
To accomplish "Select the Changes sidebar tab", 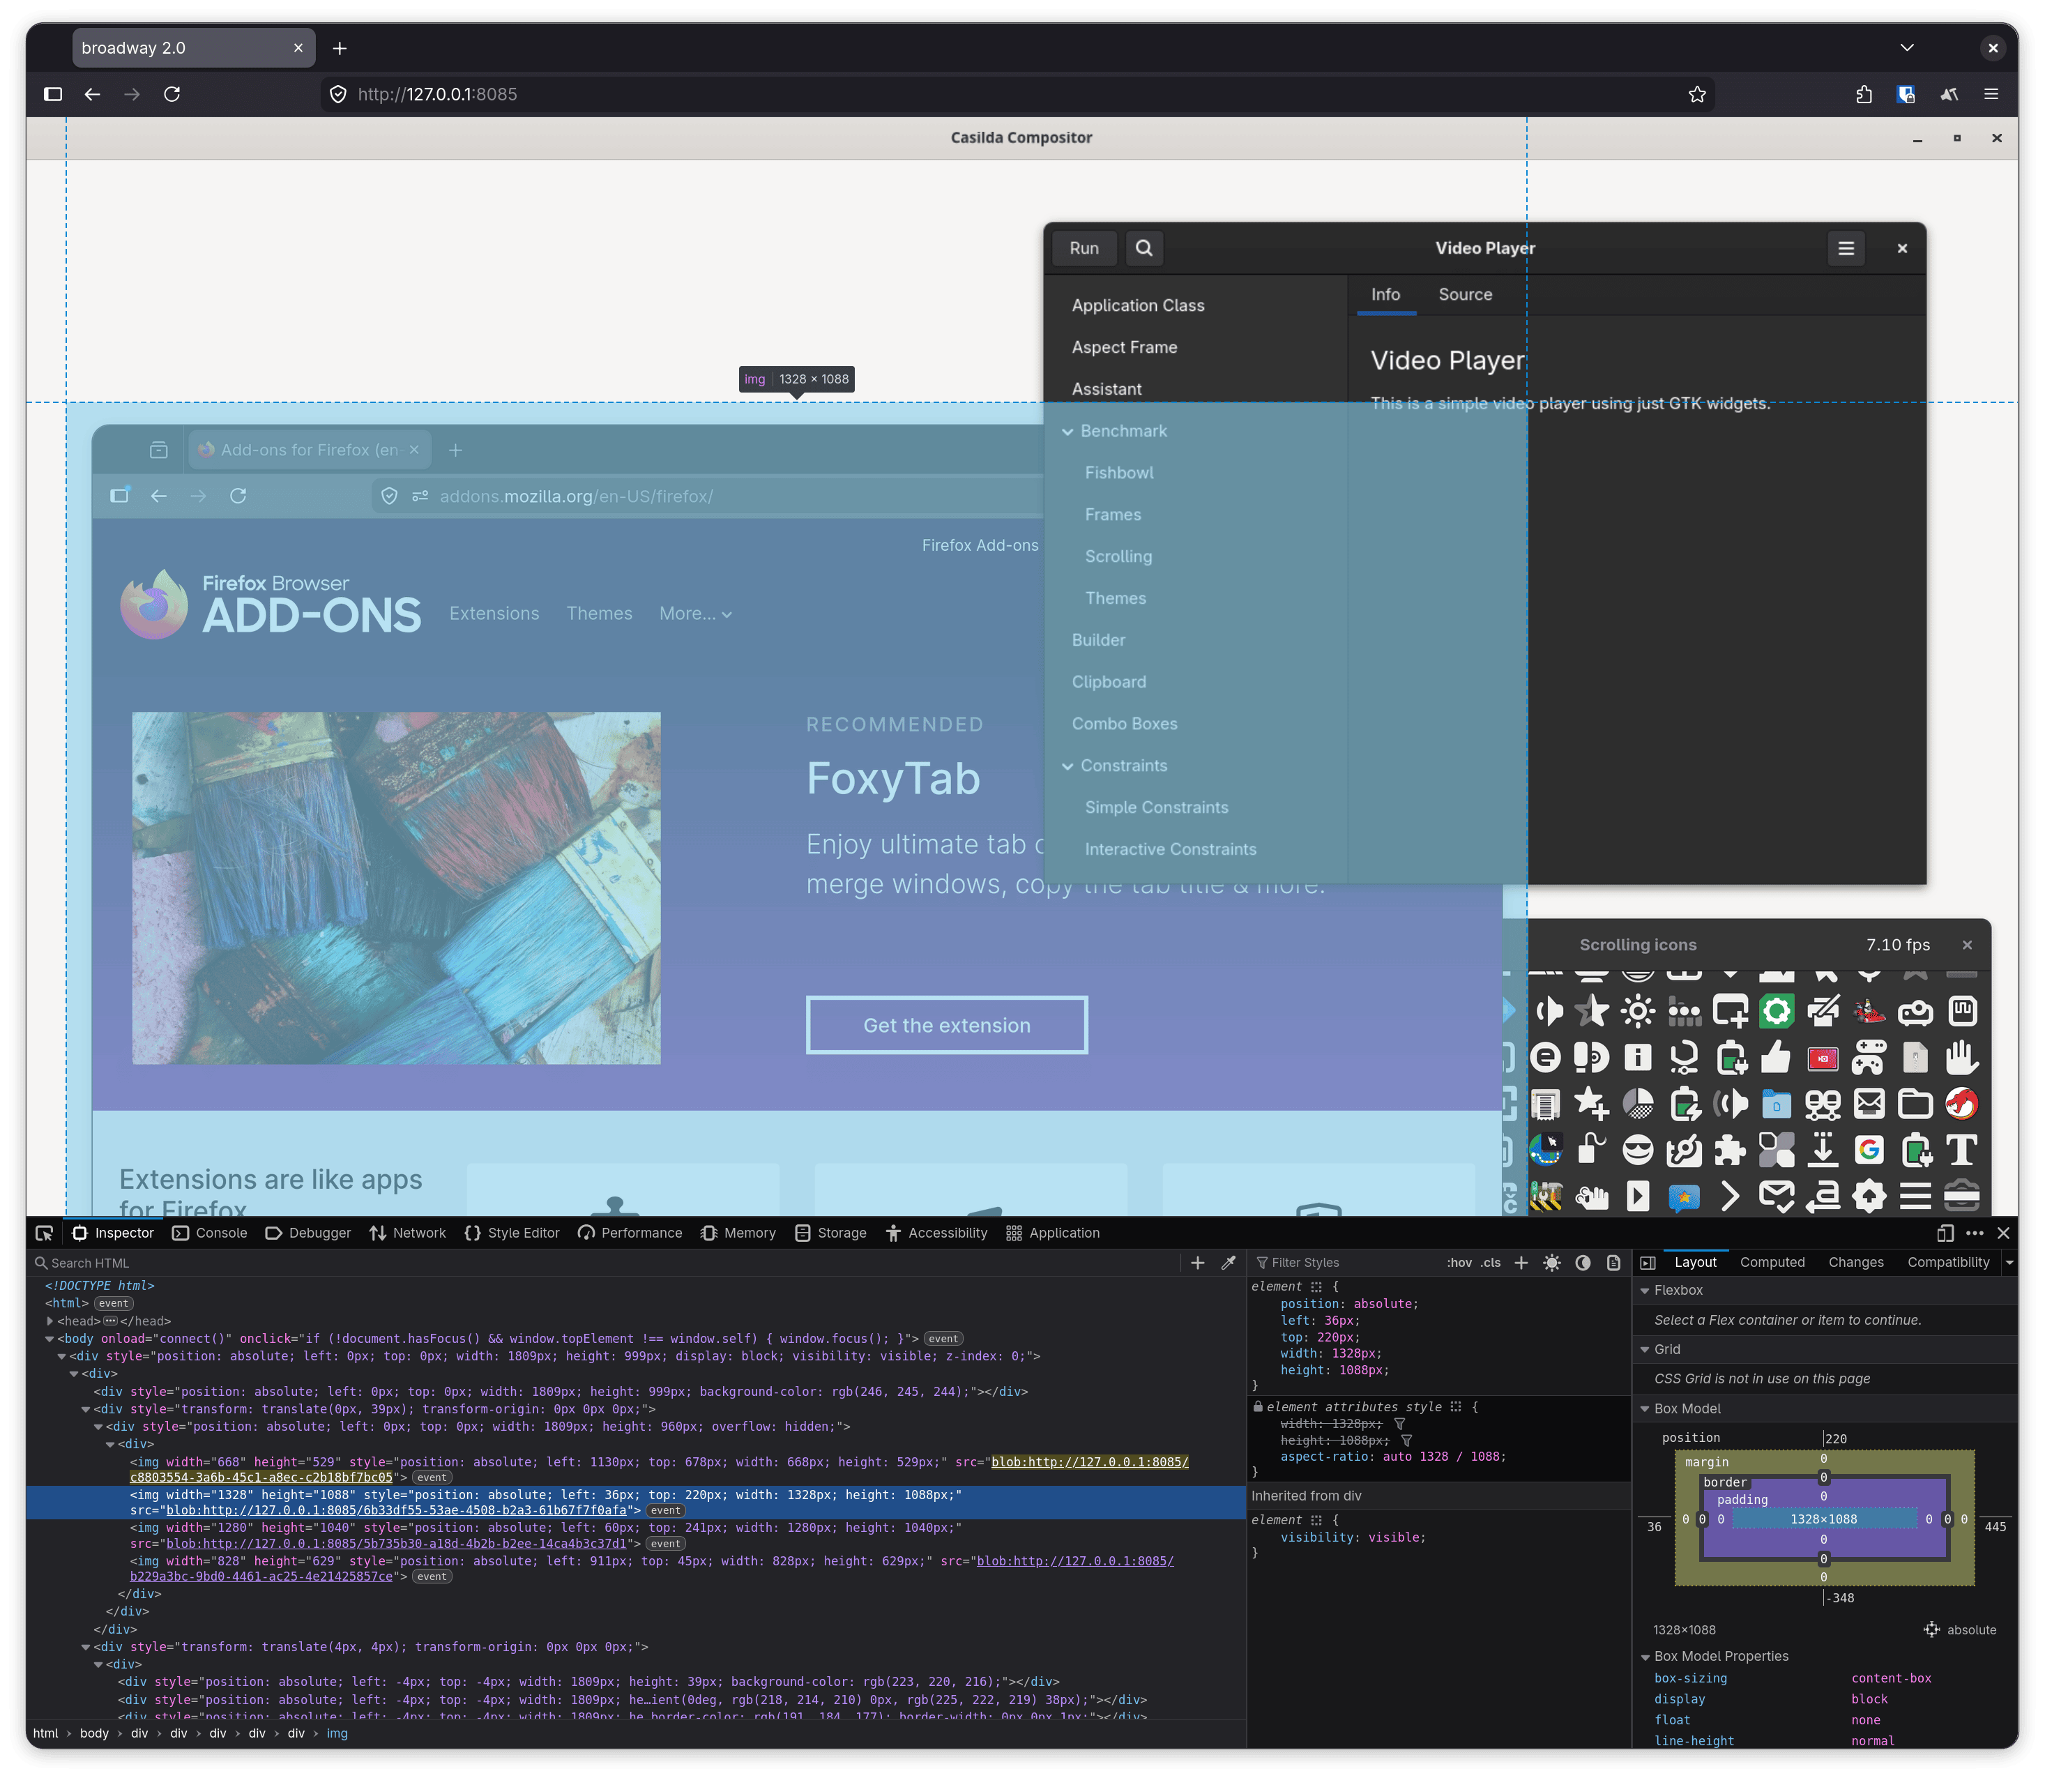I will (1855, 1263).
